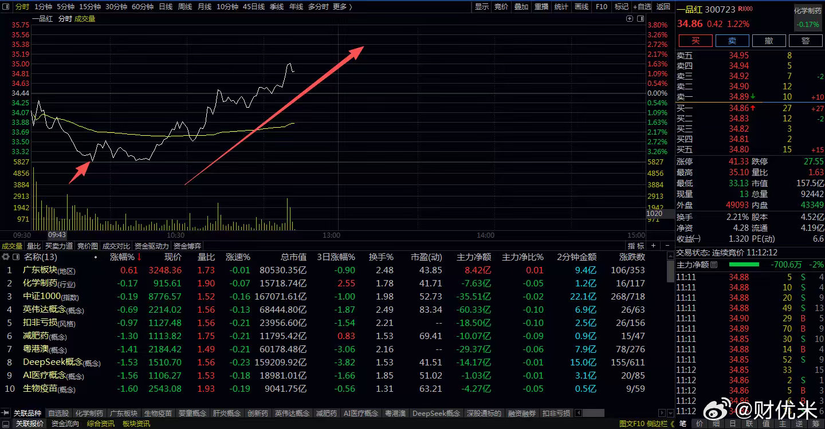Image resolution: width=825 pixels, height=429 pixels.
Task: Switch to the 周线 period tab
Action: [184, 7]
